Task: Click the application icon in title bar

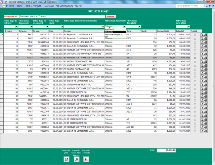Action: pyautogui.click(x=2, y=2)
